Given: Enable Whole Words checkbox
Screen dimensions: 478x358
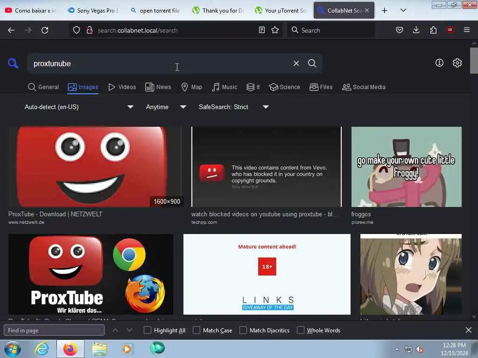Looking at the screenshot, I should (301, 330).
